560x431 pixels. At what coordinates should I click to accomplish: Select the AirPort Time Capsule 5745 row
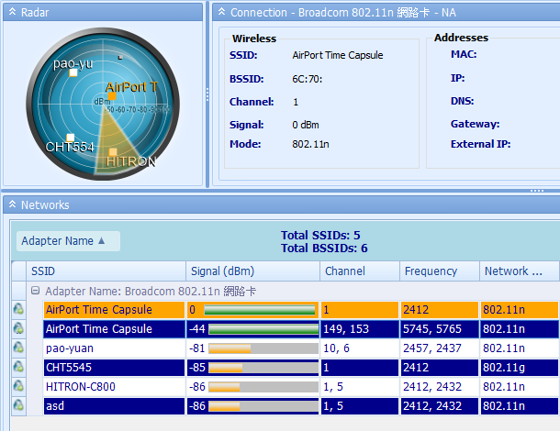(x=301, y=329)
